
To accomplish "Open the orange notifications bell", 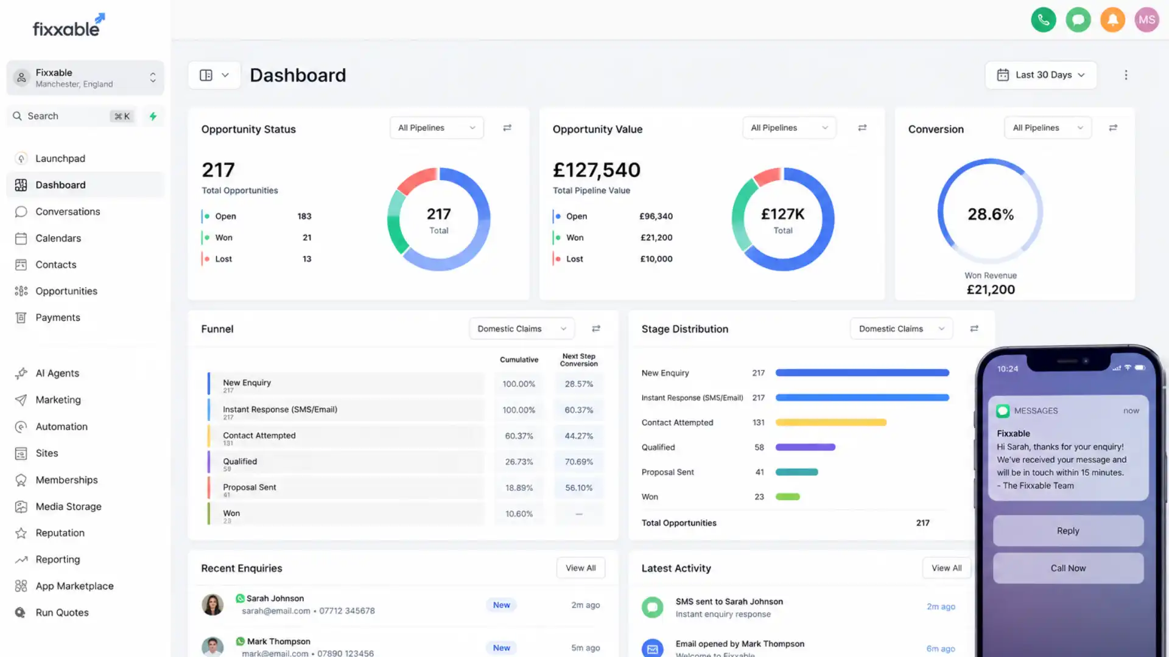I will click(x=1112, y=20).
